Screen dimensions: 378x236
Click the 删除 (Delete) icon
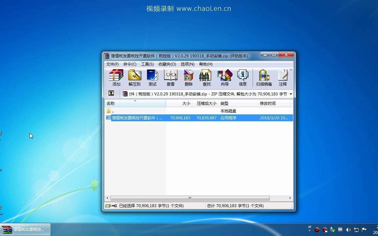[x=188, y=77]
